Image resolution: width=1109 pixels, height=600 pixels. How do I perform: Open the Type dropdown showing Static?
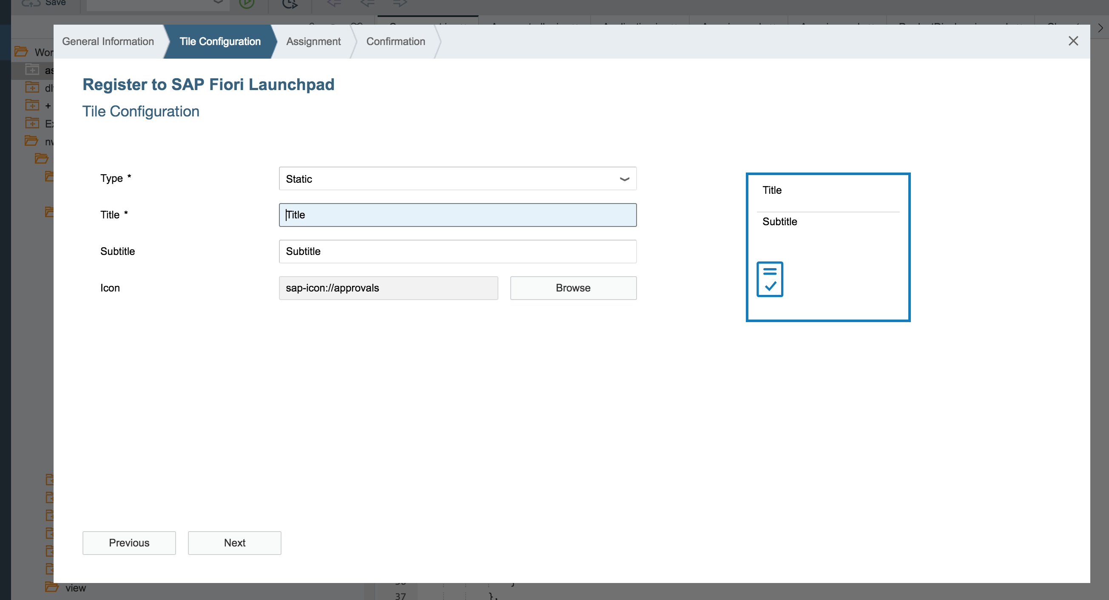coord(458,178)
